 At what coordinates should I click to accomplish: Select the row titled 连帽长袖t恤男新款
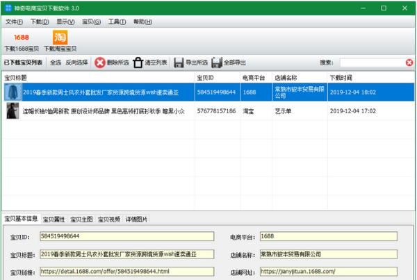click(x=208, y=111)
